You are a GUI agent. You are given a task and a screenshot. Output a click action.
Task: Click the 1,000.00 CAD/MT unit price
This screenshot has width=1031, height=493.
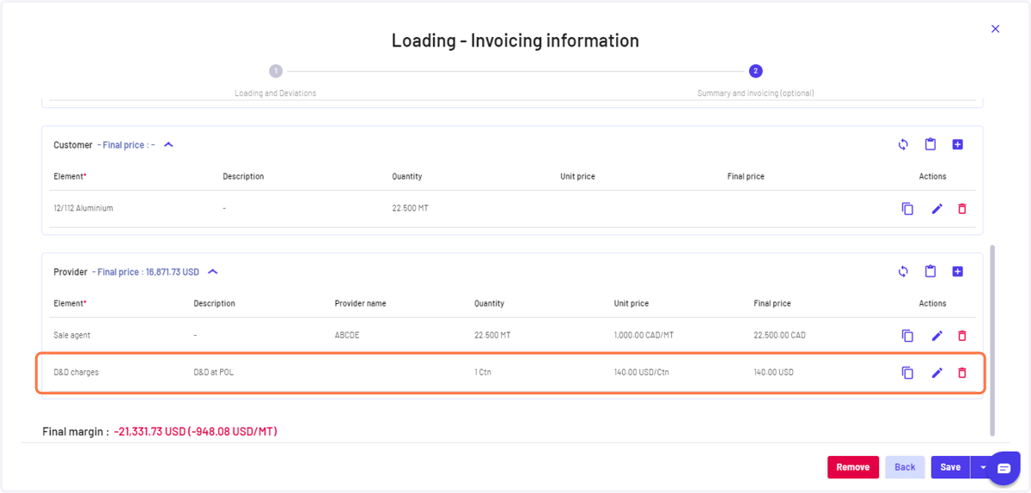pyautogui.click(x=644, y=336)
